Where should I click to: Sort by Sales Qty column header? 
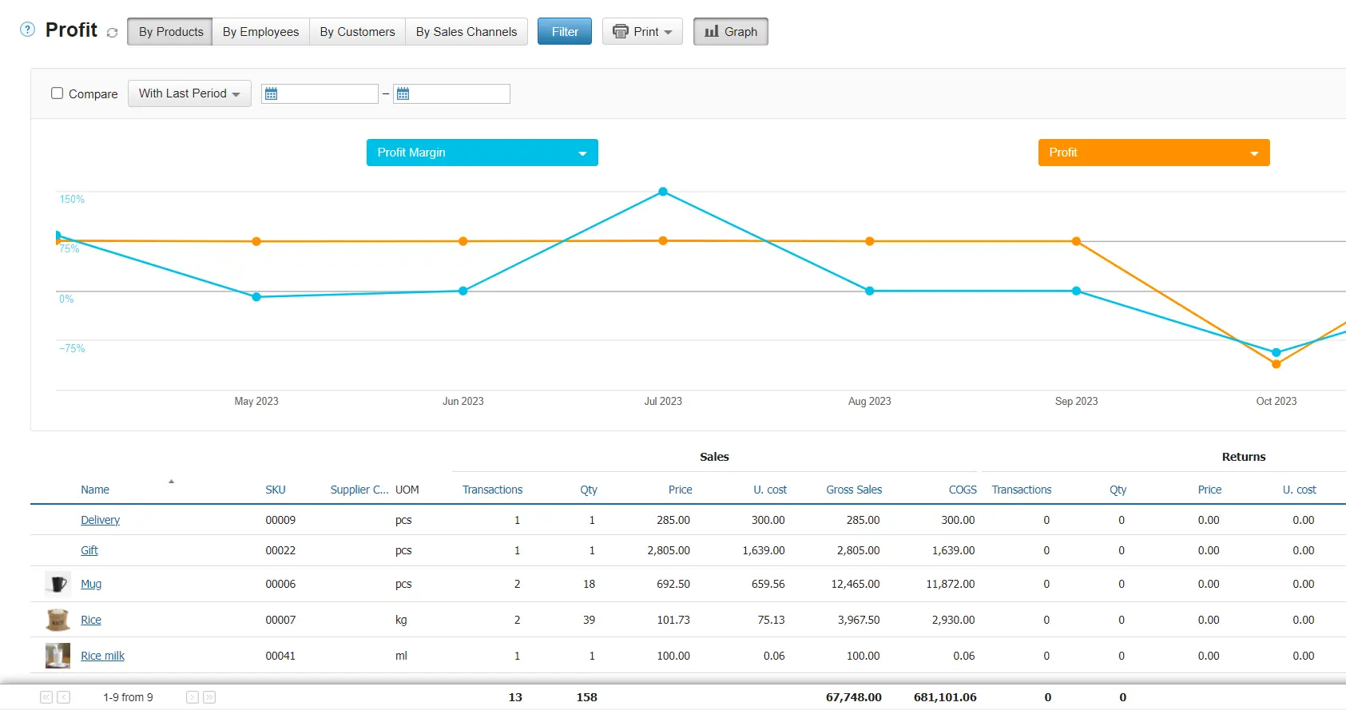pyautogui.click(x=589, y=490)
